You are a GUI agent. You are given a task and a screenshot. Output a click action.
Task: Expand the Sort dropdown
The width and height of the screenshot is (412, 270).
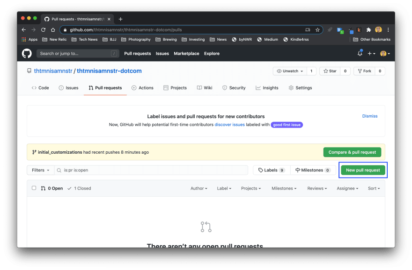(374, 188)
